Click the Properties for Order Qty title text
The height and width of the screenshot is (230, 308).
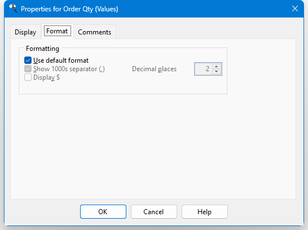[x=69, y=9]
